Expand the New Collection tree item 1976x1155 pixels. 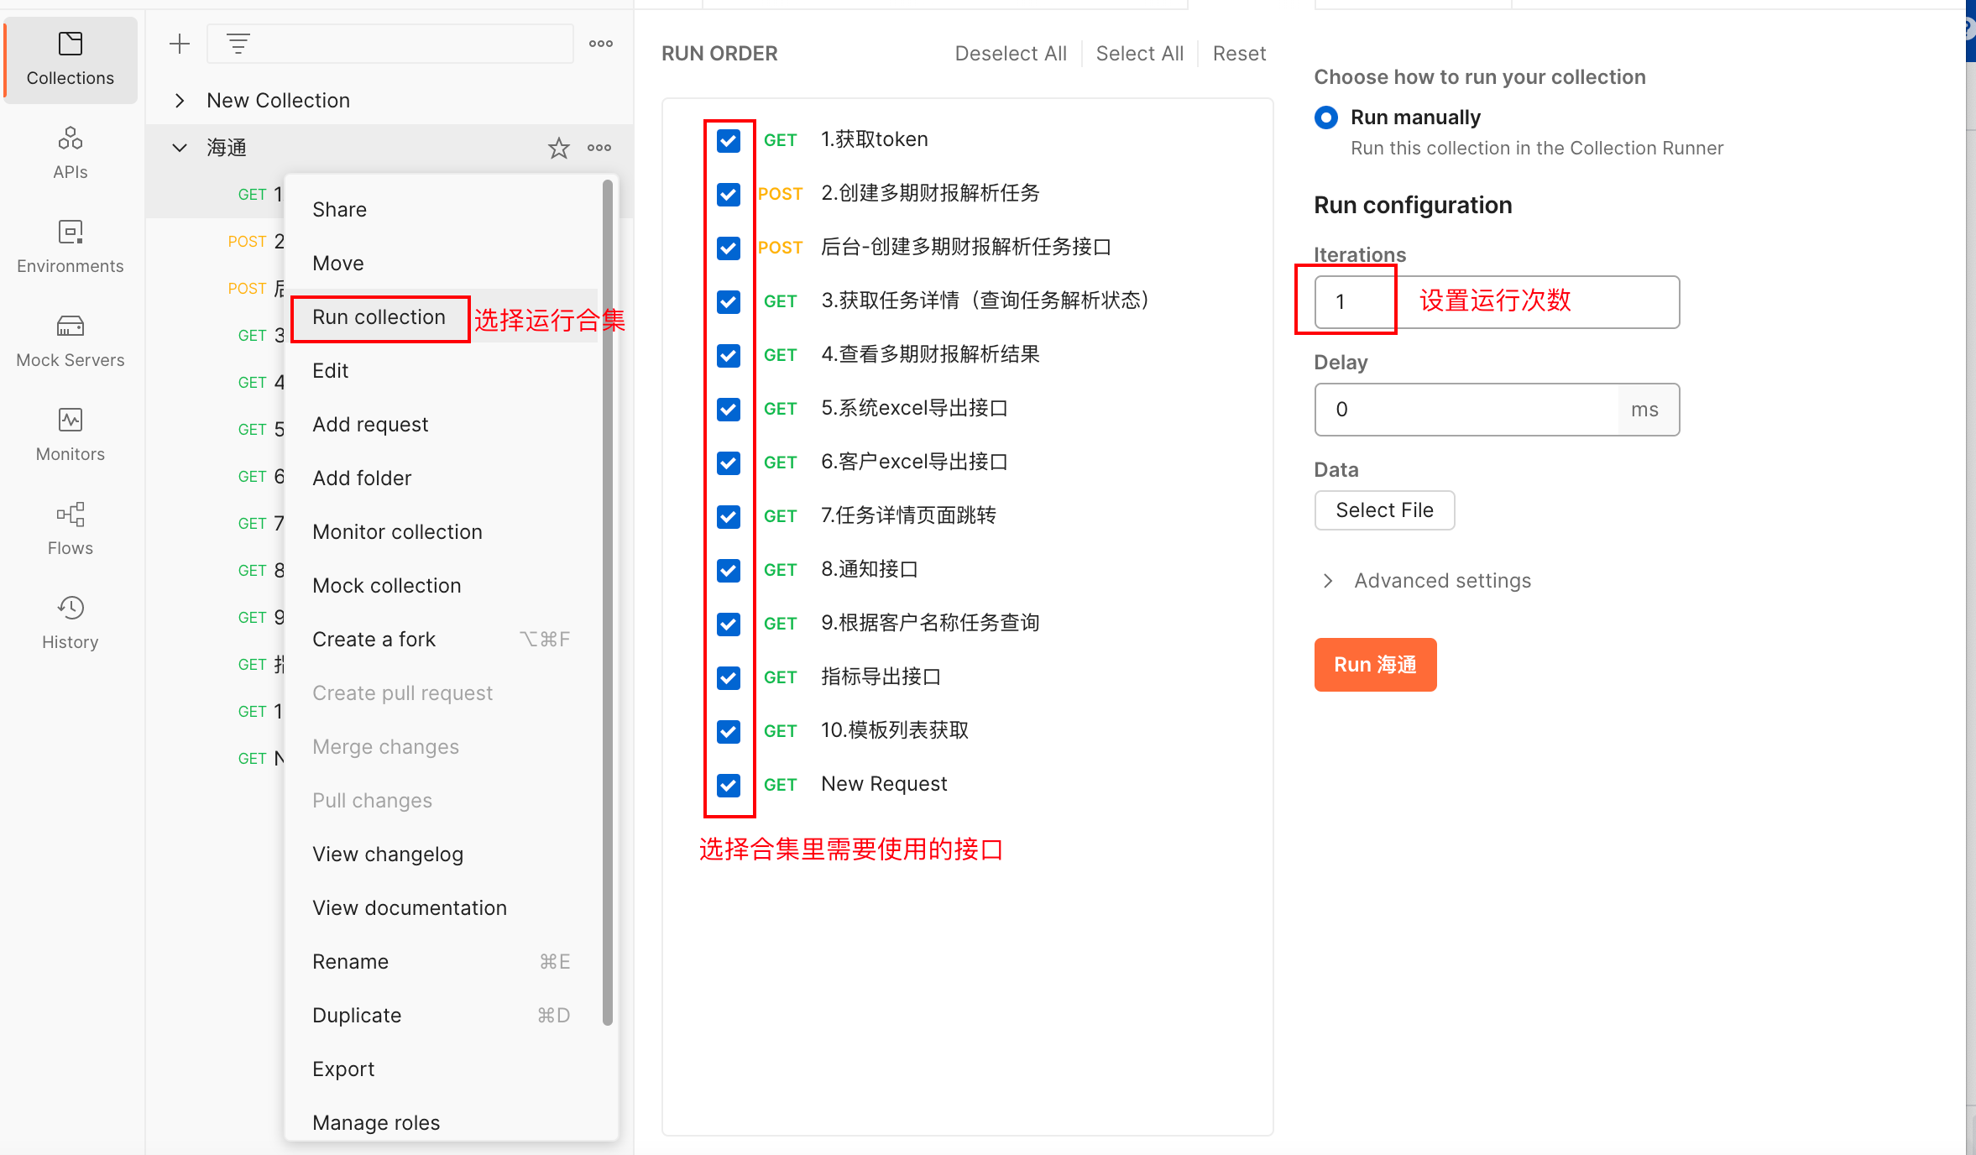pos(179,100)
